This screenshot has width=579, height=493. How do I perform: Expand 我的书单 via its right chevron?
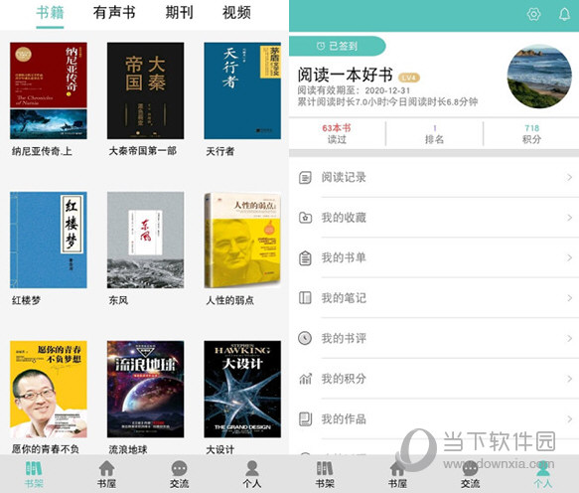tap(569, 258)
